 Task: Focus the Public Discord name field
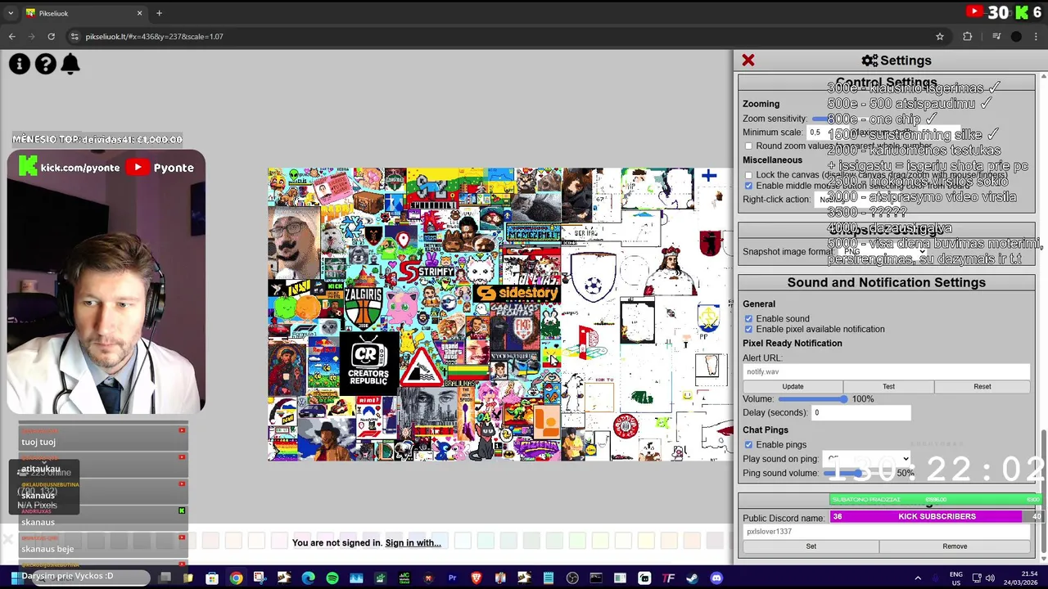pos(886,532)
